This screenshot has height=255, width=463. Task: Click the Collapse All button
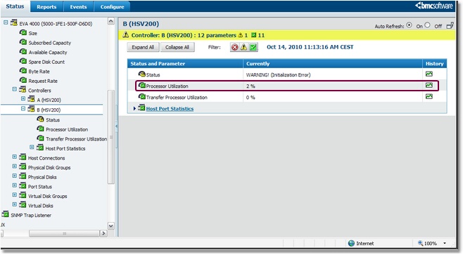(177, 47)
